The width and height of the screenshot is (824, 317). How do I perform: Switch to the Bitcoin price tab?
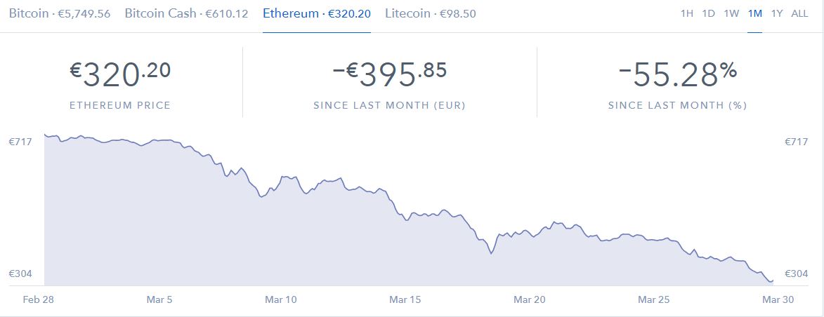coord(60,13)
